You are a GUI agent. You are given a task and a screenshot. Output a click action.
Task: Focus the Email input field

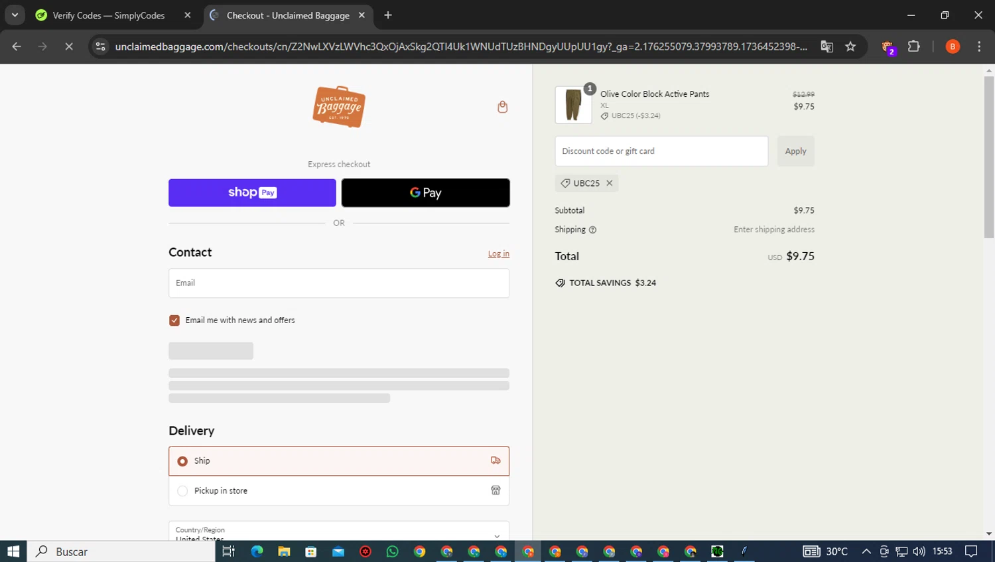pyautogui.click(x=339, y=283)
